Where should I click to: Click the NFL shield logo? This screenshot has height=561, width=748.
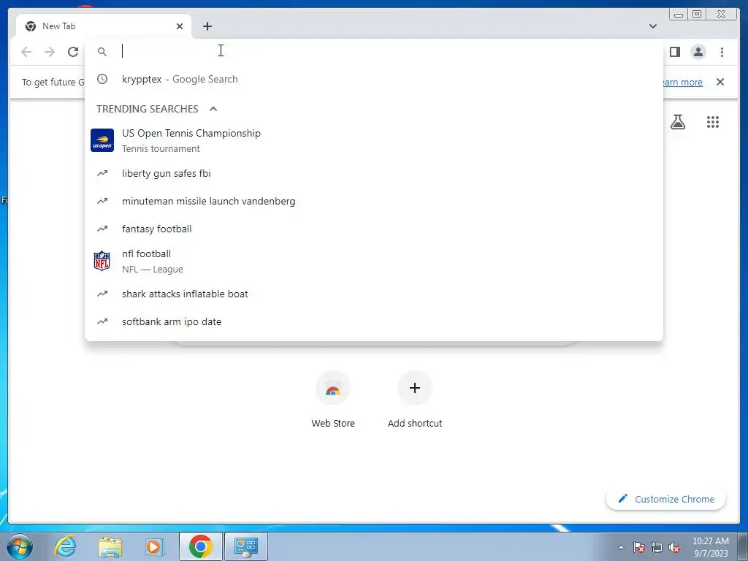[x=102, y=261]
